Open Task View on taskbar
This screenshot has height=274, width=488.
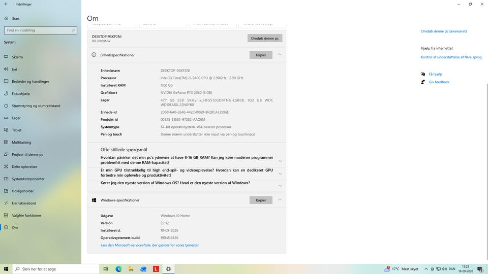(106, 269)
